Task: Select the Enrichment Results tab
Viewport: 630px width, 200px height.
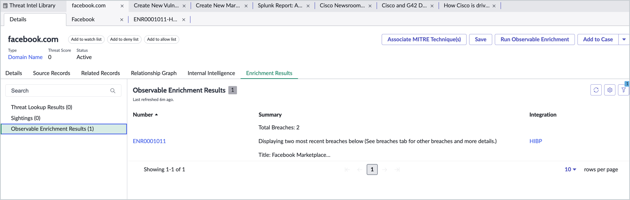Action: 269,73
